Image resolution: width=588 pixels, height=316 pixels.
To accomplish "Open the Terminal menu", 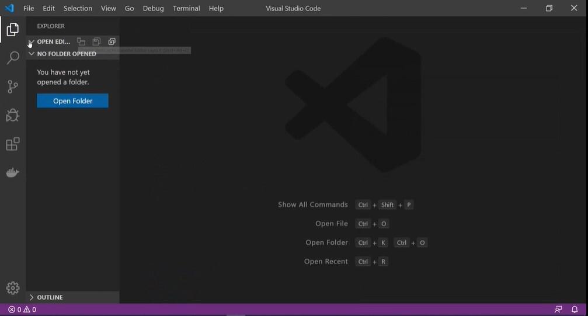I will pos(186,8).
